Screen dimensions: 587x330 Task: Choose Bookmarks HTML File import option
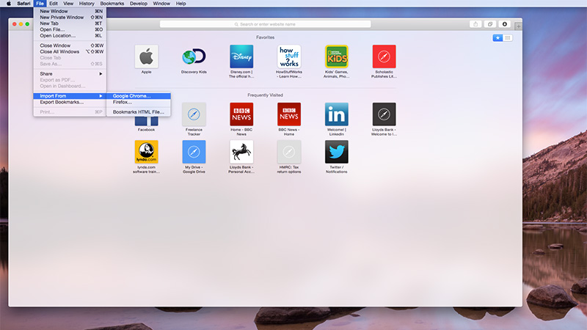click(x=139, y=112)
